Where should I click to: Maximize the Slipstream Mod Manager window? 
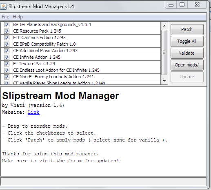(x=182, y=5)
